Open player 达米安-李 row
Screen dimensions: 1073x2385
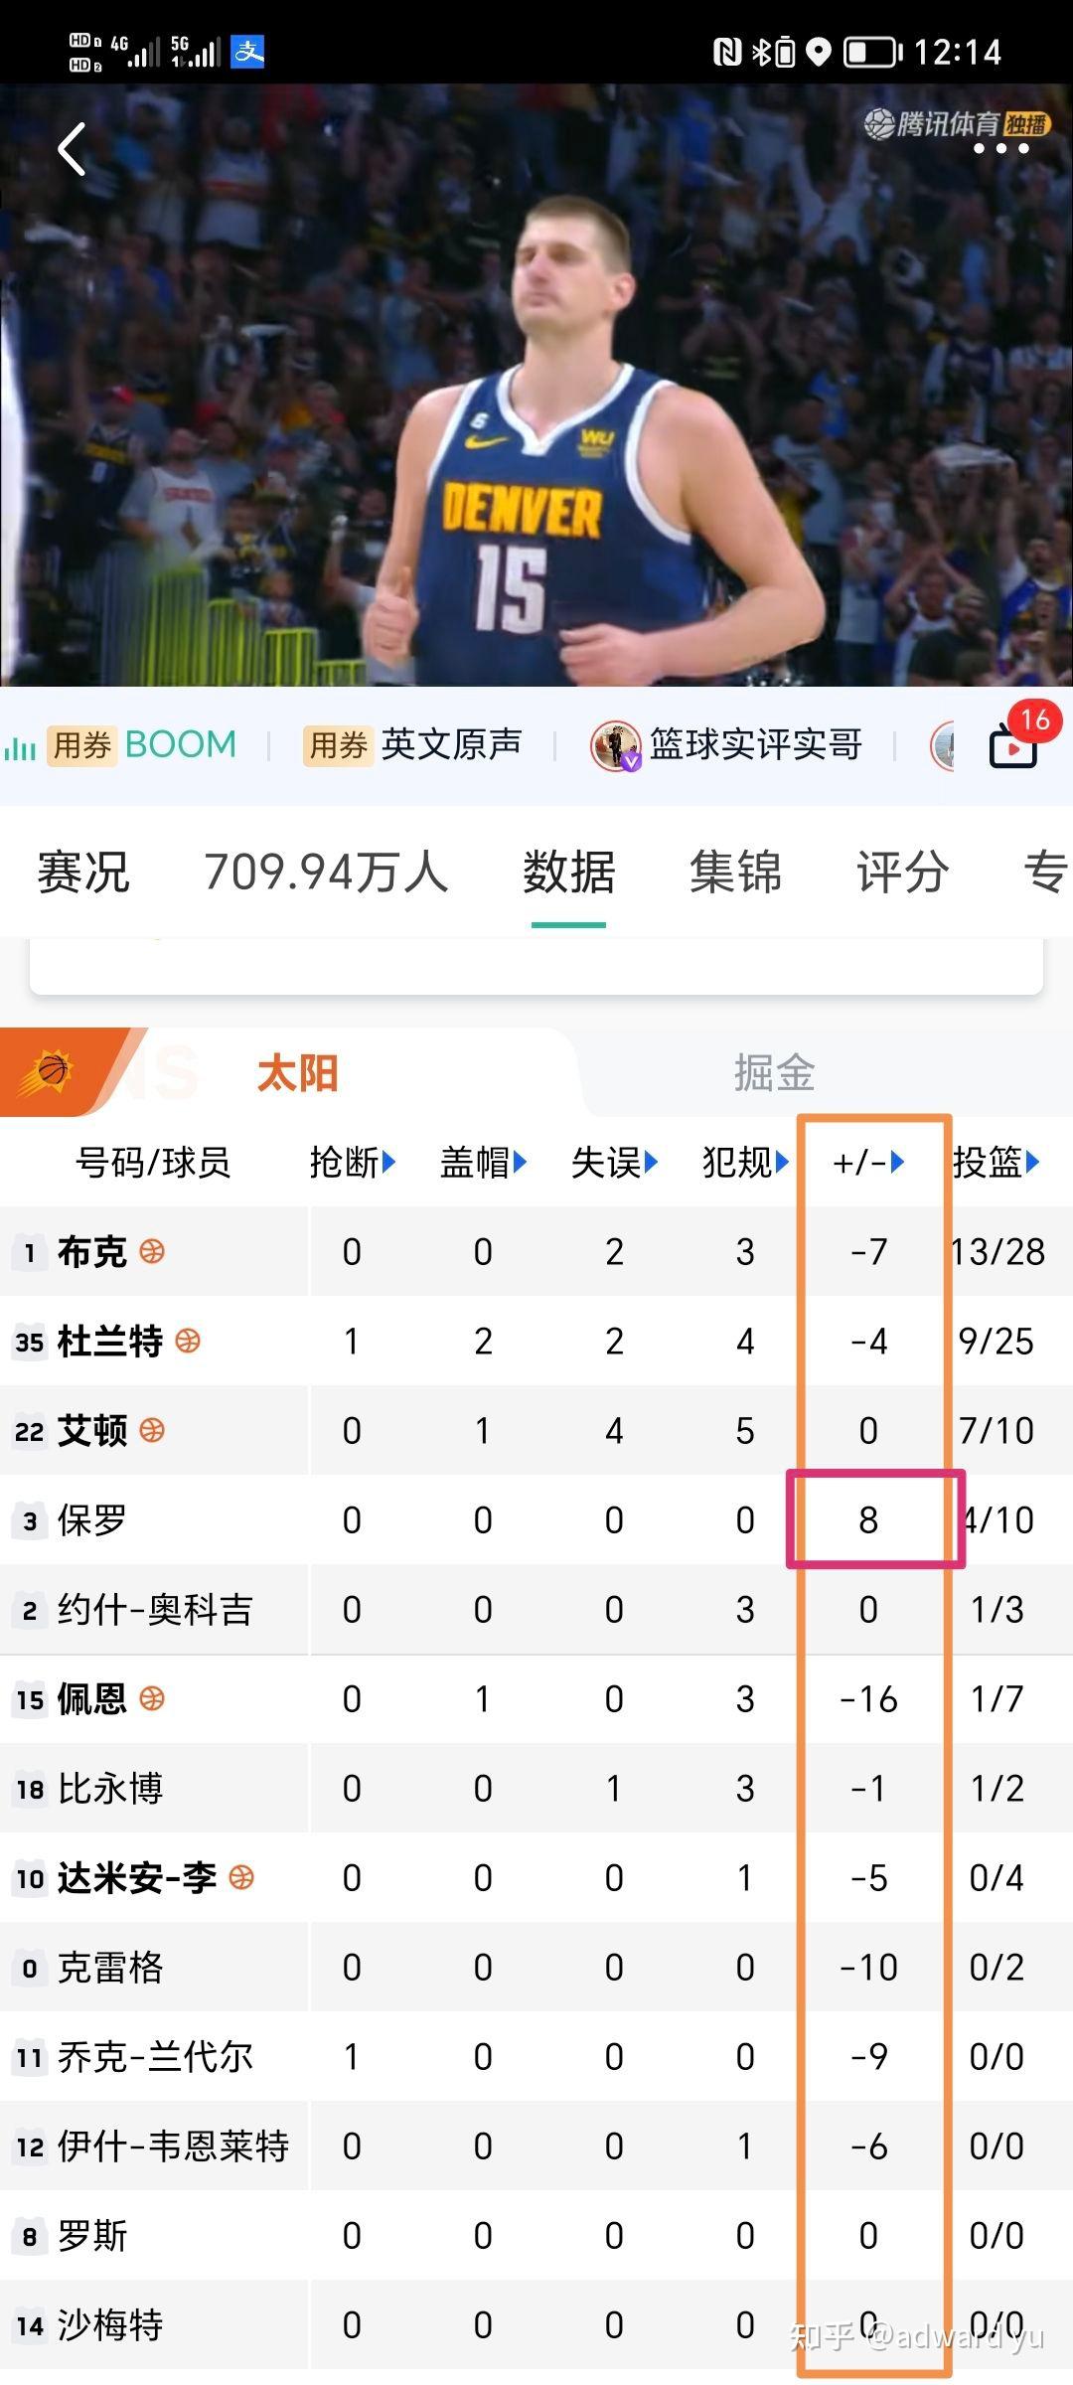coord(536,1877)
